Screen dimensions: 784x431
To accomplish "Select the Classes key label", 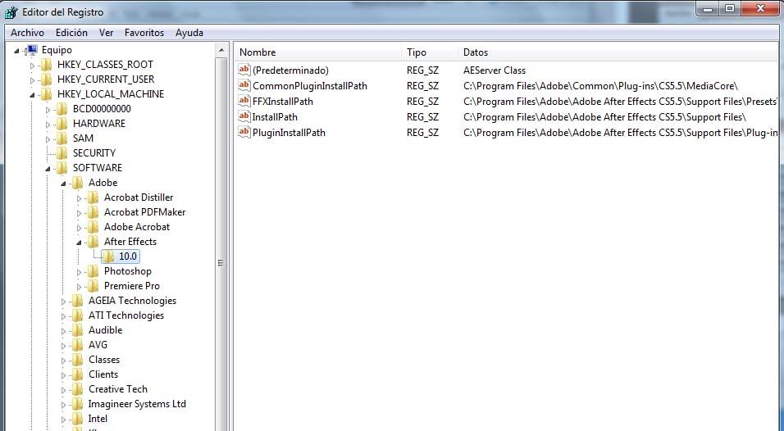I will [104, 360].
